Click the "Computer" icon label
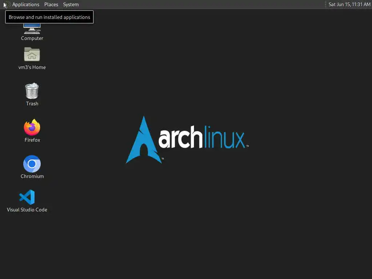 [x=32, y=38]
